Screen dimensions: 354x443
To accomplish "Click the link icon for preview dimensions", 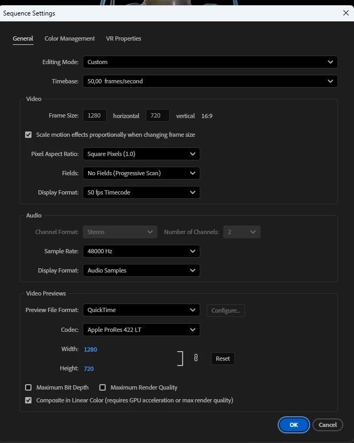I will [195, 358].
